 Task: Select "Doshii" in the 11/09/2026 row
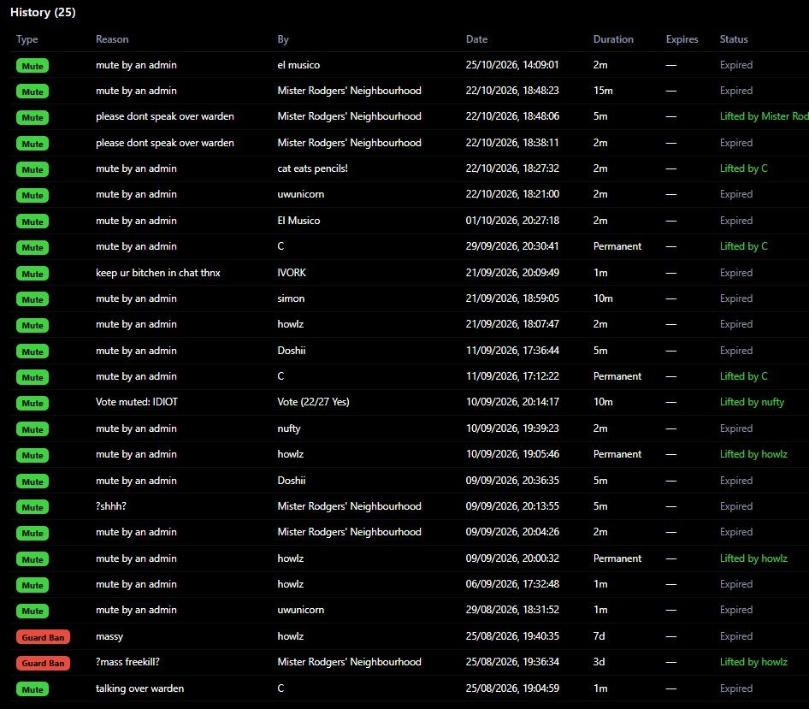pos(292,351)
